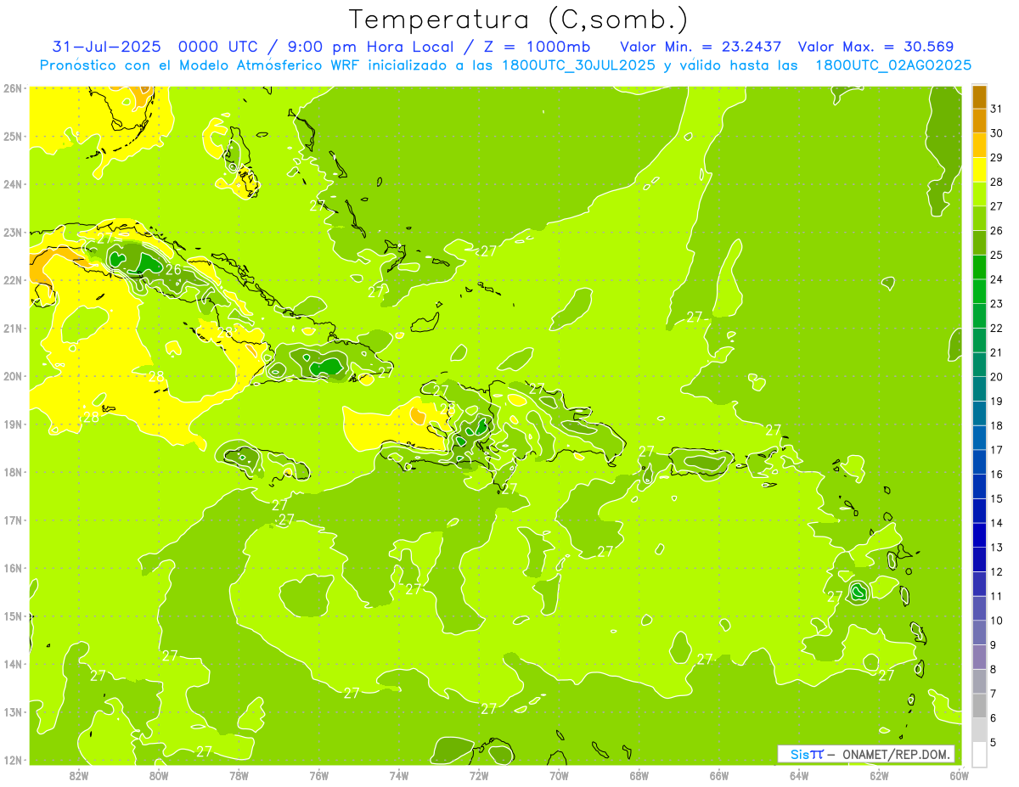Screen dimensions: 1019x787
Task: Click the "72W" longitude label
Action: [479, 775]
